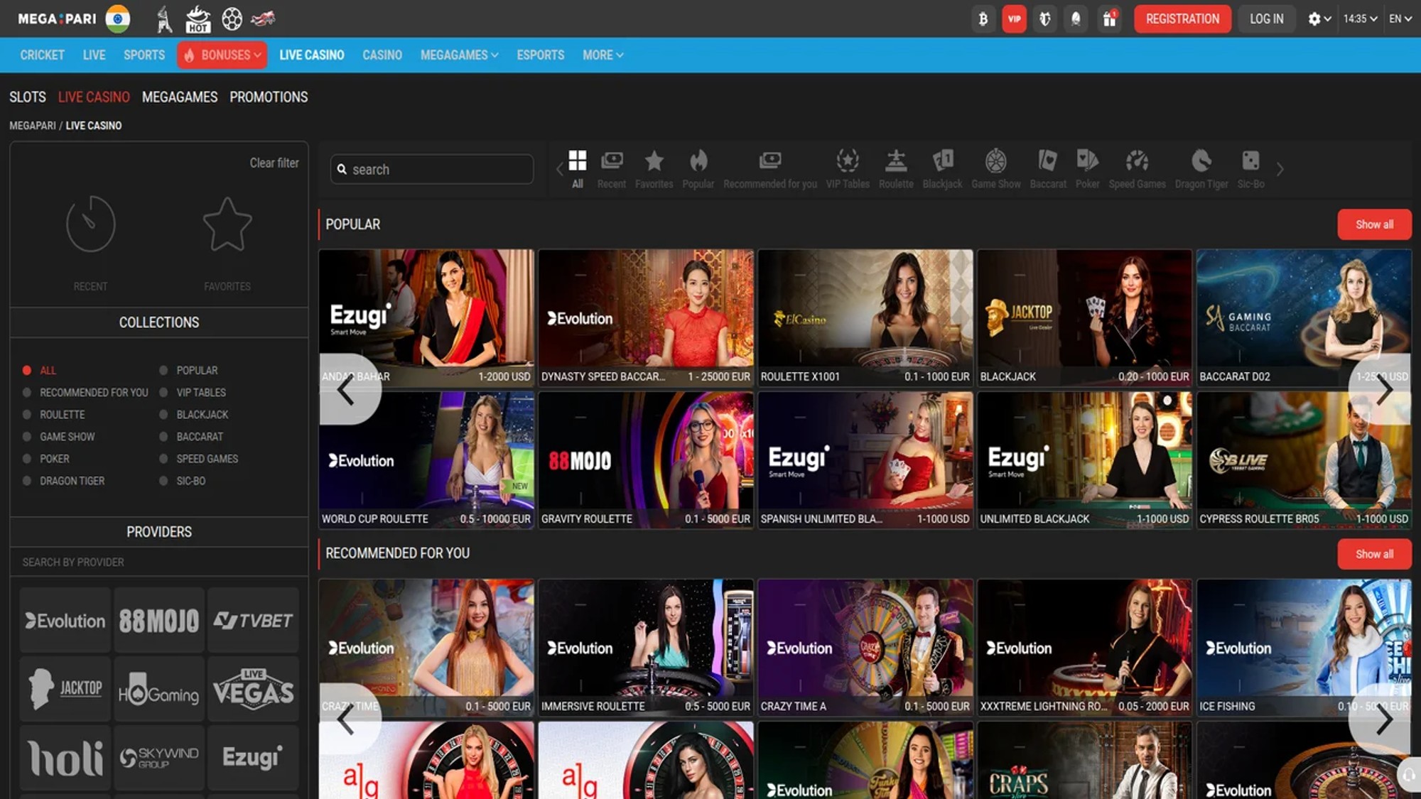Click Show all for Popular section

[1374, 224]
